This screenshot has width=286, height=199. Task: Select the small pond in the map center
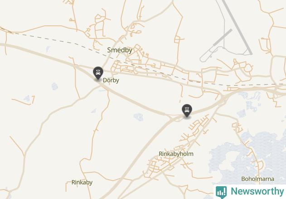pyautogui.click(x=138, y=117)
